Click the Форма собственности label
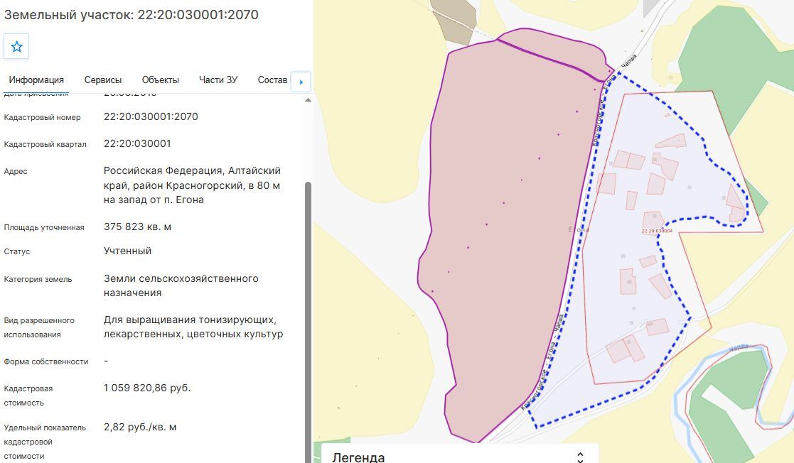The width and height of the screenshot is (794, 463). click(46, 361)
